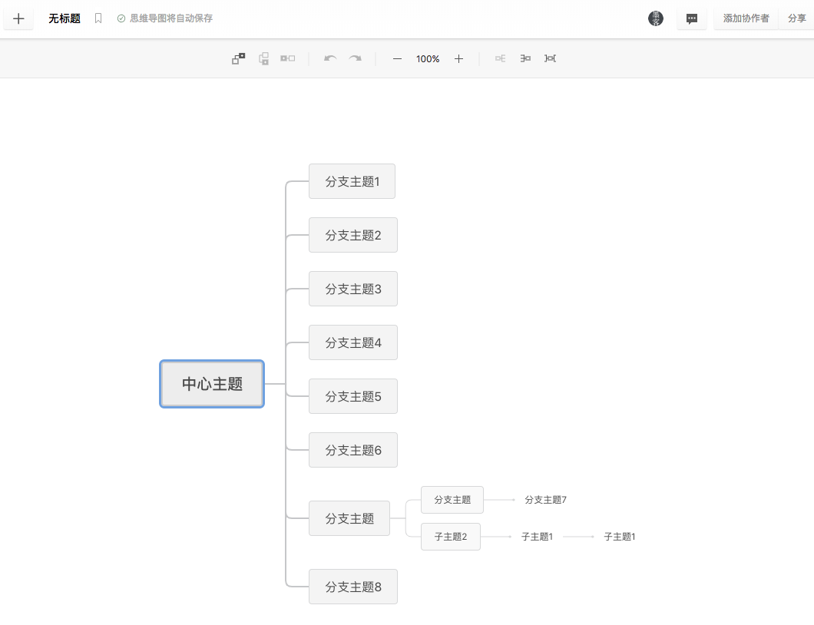Click the 无标题 document title
This screenshot has width=814, height=625.
coord(65,18)
